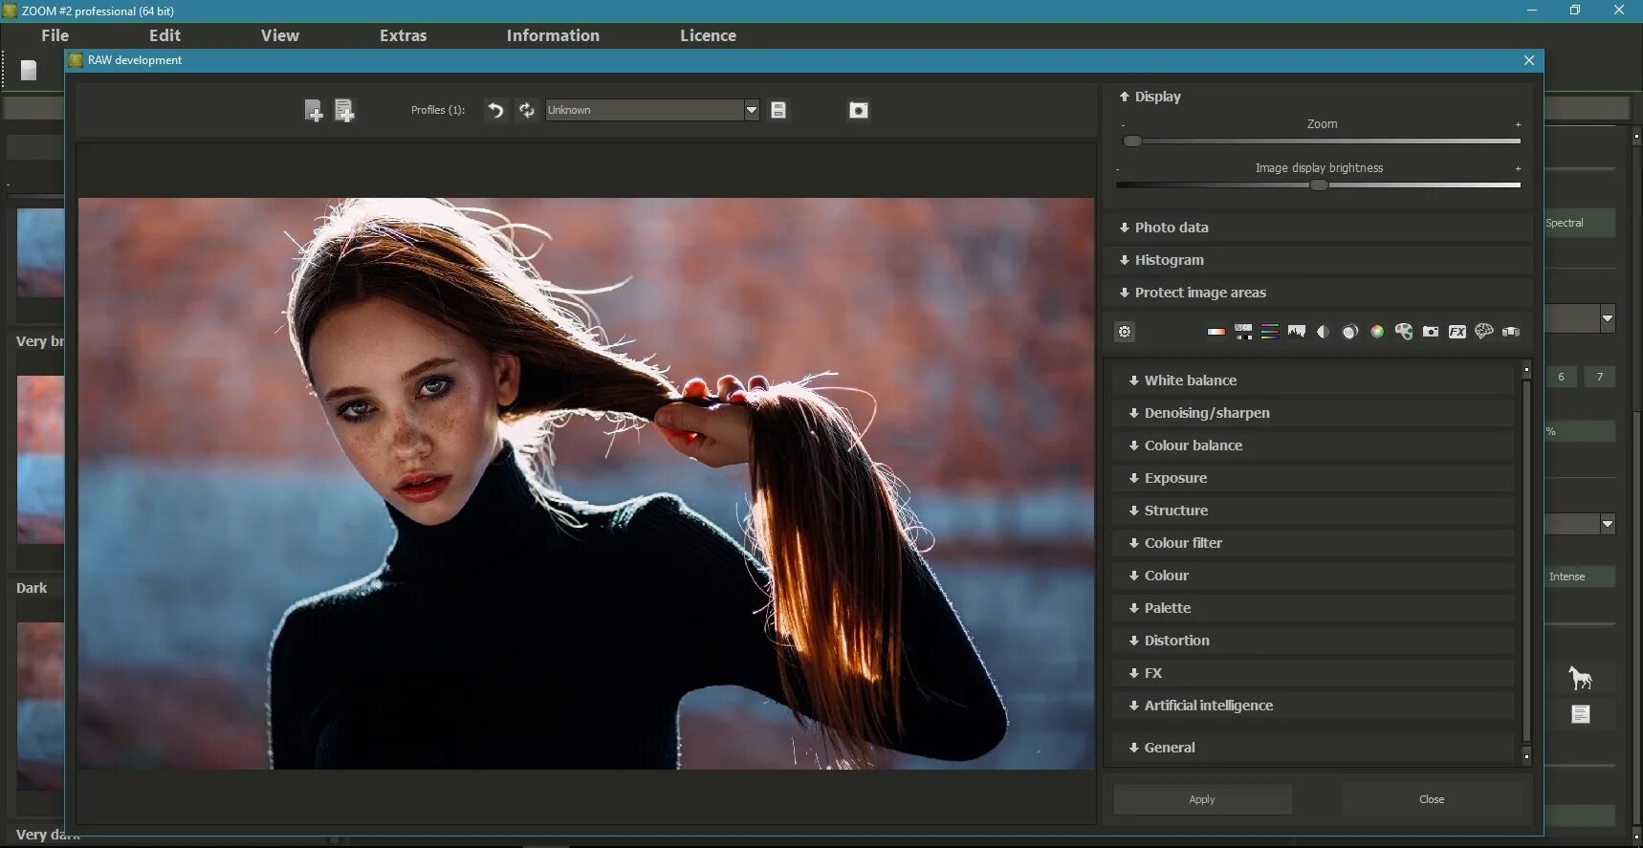The width and height of the screenshot is (1643, 848).
Task: Click the RGB colour wheel icon
Action: (x=1376, y=332)
